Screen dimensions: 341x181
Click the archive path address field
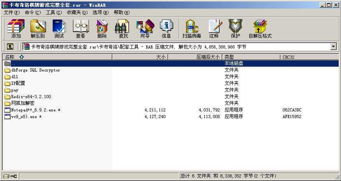pyautogui.click(x=176, y=47)
